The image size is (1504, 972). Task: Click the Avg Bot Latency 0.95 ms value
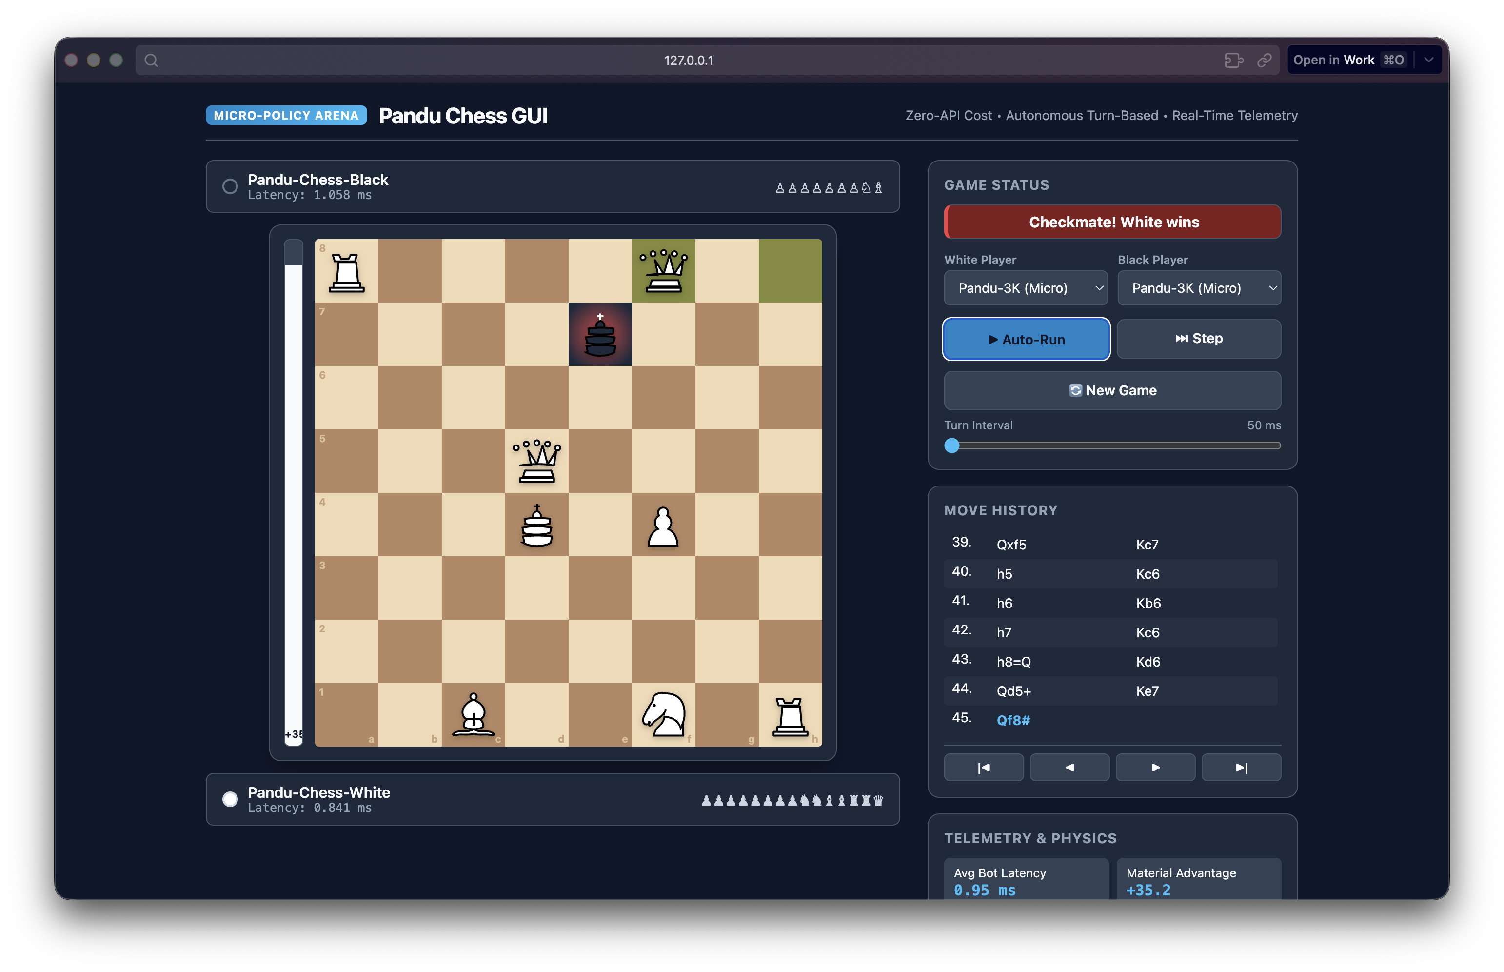pyautogui.click(x=984, y=890)
